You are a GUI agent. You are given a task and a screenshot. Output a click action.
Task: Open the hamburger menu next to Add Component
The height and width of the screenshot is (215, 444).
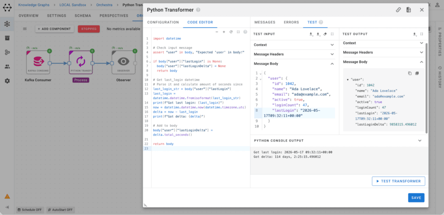click(x=25, y=29)
